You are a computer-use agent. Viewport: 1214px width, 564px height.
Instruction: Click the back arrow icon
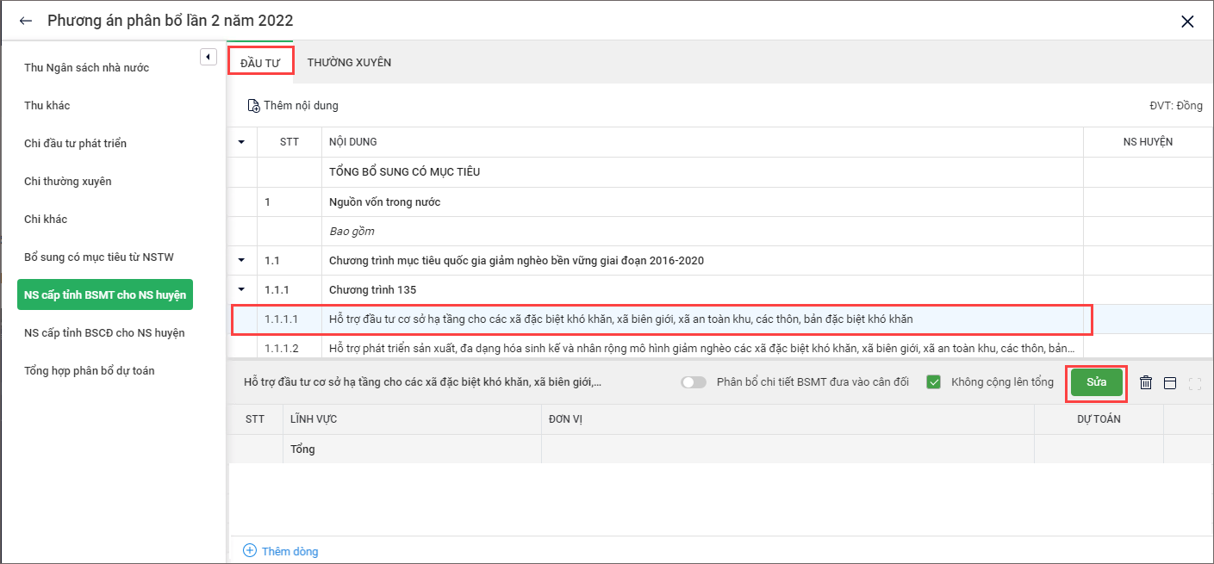pyautogui.click(x=26, y=22)
